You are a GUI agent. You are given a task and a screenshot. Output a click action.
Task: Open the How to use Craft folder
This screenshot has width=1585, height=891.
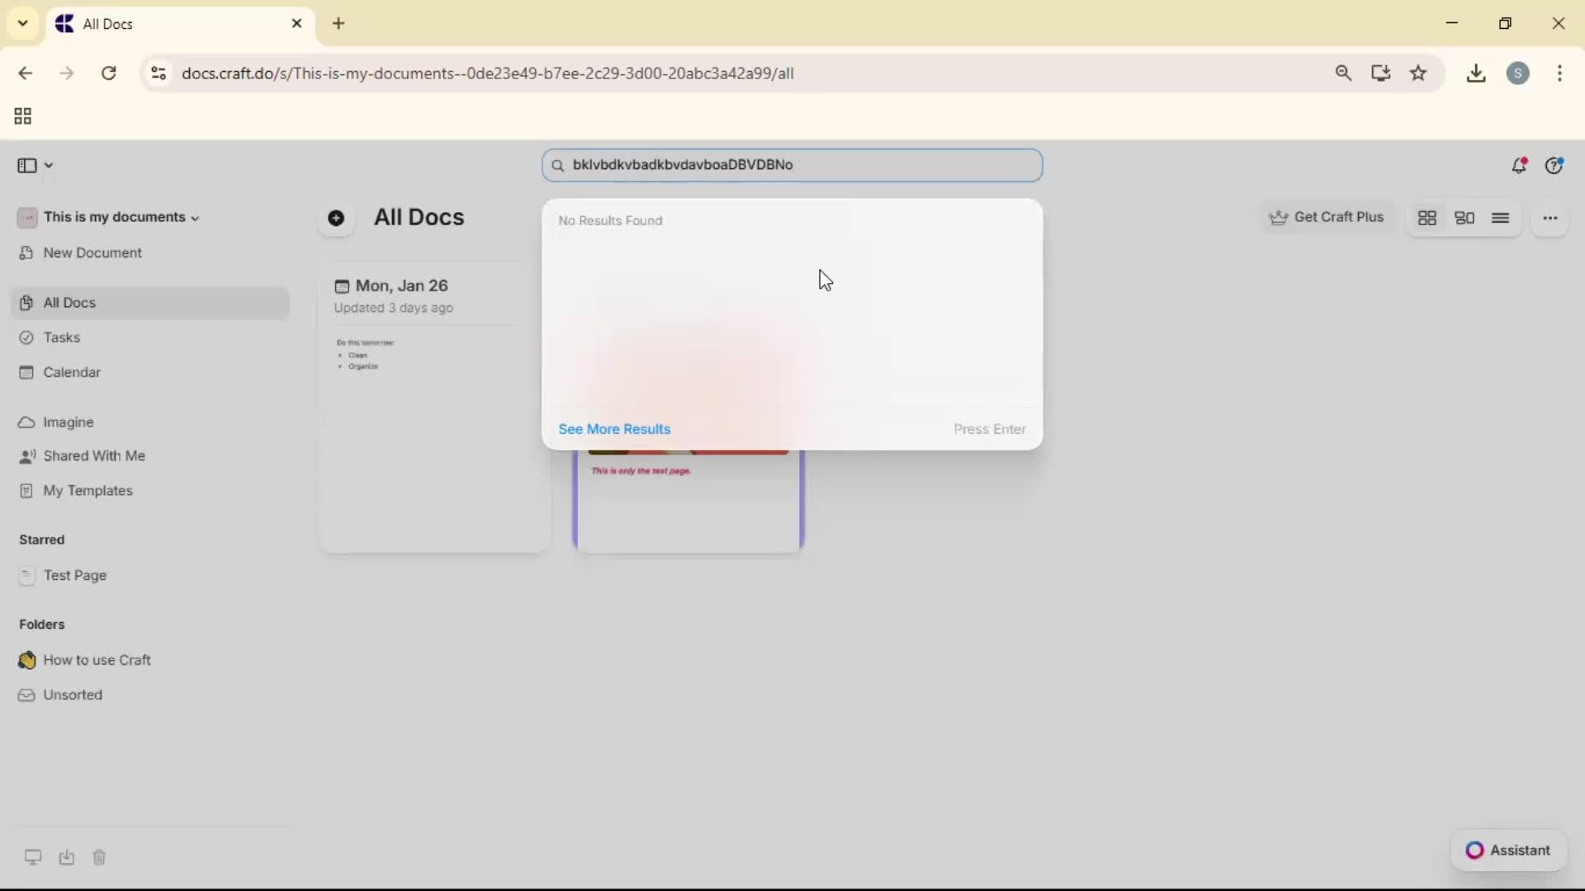[97, 660]
